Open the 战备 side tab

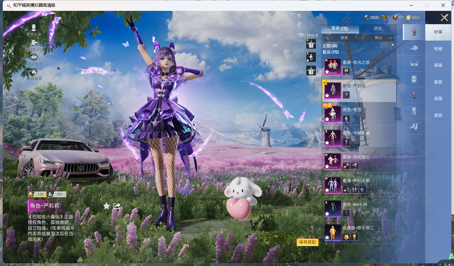(438, 98)
